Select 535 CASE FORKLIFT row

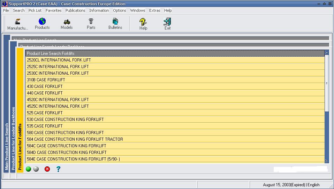tap(175, 126)
